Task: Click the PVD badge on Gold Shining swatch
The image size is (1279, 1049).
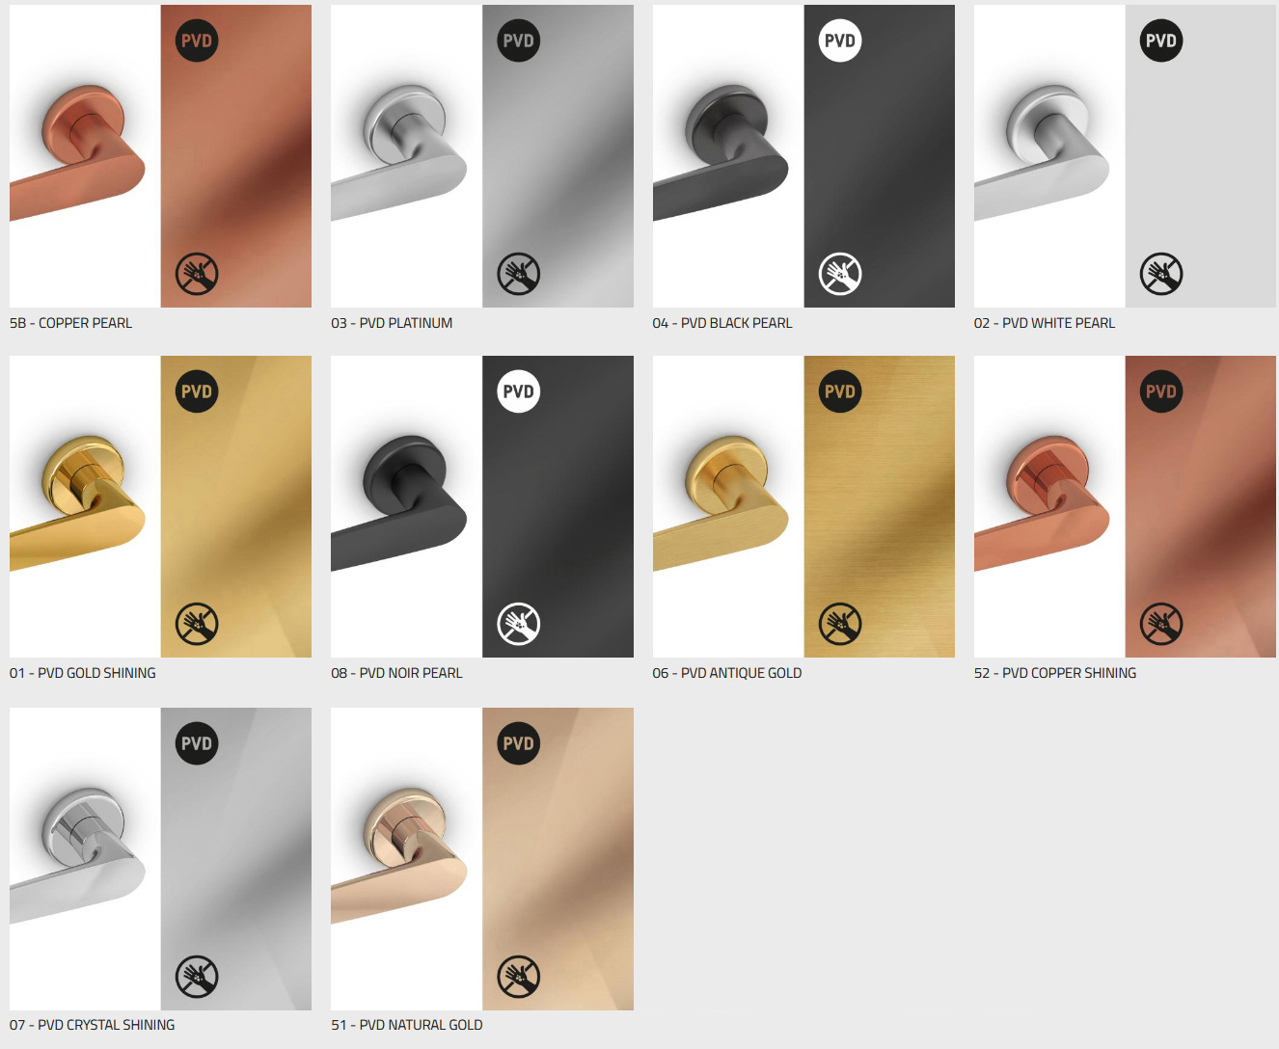Action: (x=197, y=391)
